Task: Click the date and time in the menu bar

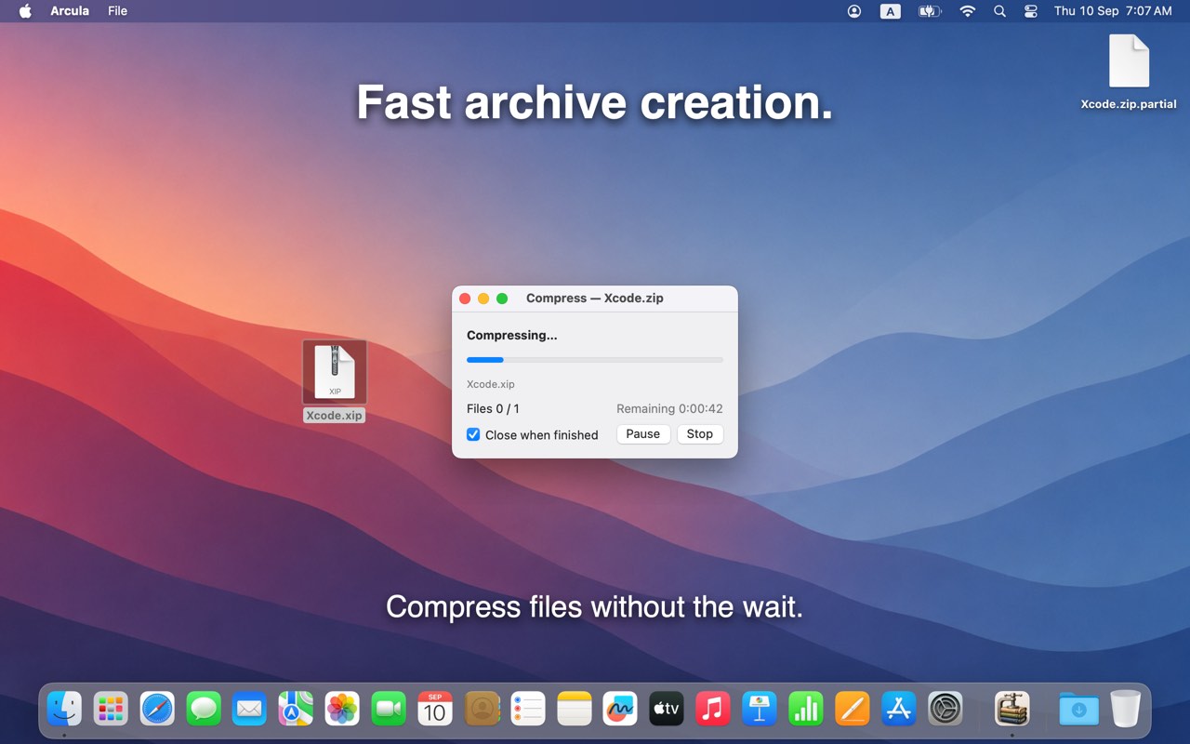Action: pyautogui.click(x=1113, y=11)
